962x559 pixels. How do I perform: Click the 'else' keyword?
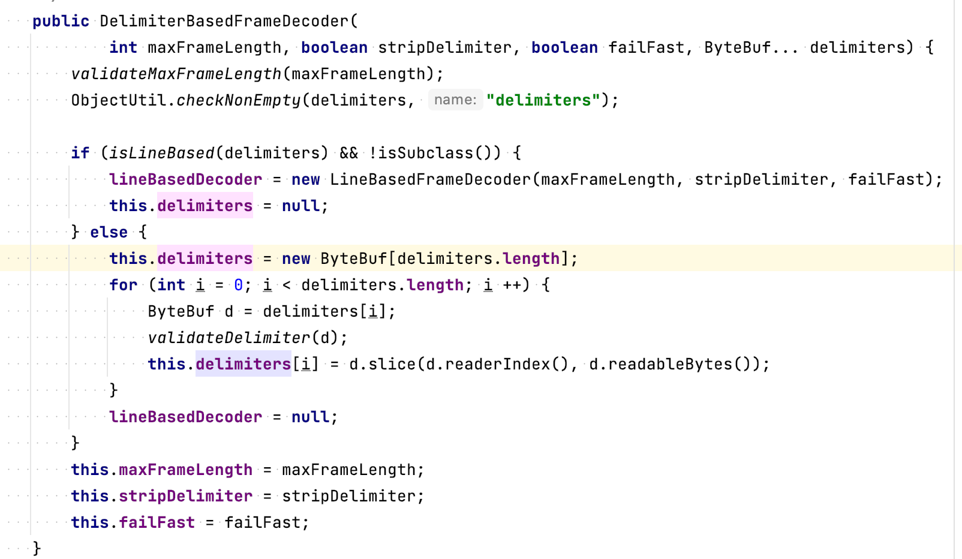[x=109, y=232]
